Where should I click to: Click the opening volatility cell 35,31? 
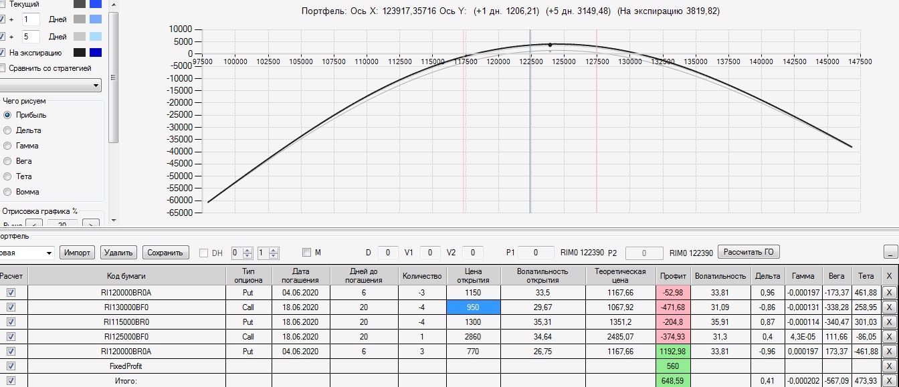click(542, 322)
